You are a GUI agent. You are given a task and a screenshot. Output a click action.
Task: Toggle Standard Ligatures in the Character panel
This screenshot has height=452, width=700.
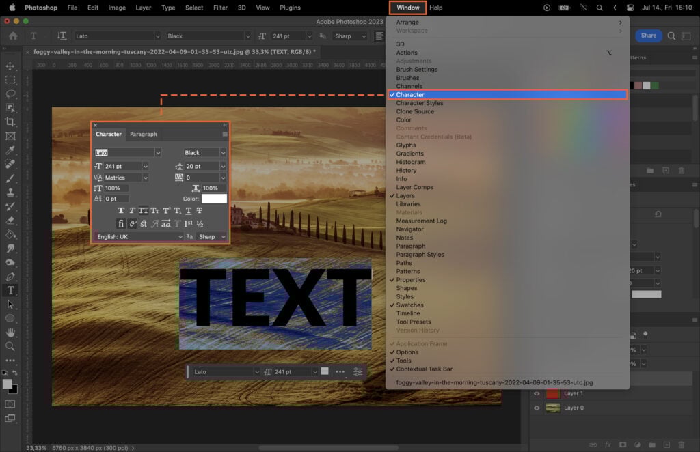[120, 223]
